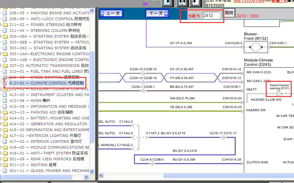Click the 跳转 jump button
The image size is (294, 183).
click(229, 13)
